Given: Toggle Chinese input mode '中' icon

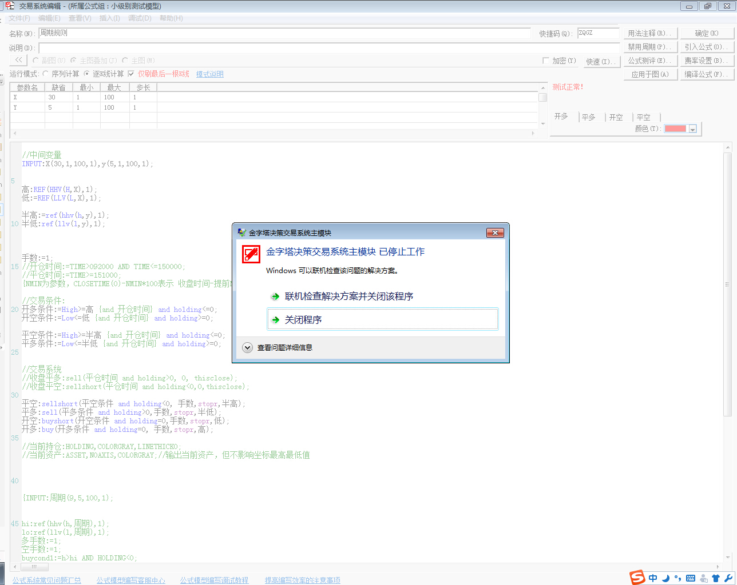Looking at the screenshot, I should point(653,578).
